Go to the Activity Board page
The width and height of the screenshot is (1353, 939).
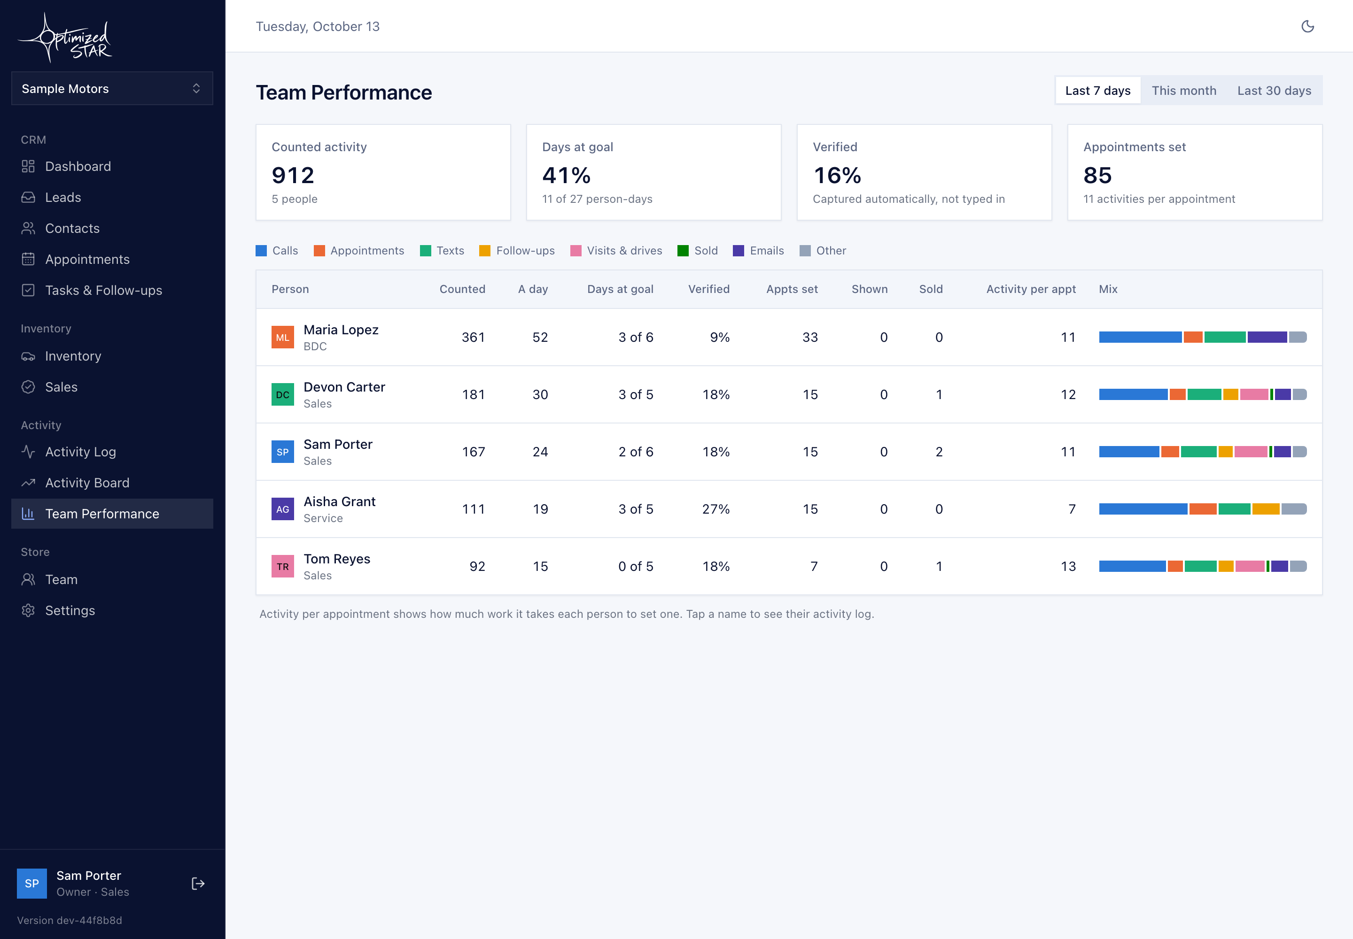coord(112,483)
